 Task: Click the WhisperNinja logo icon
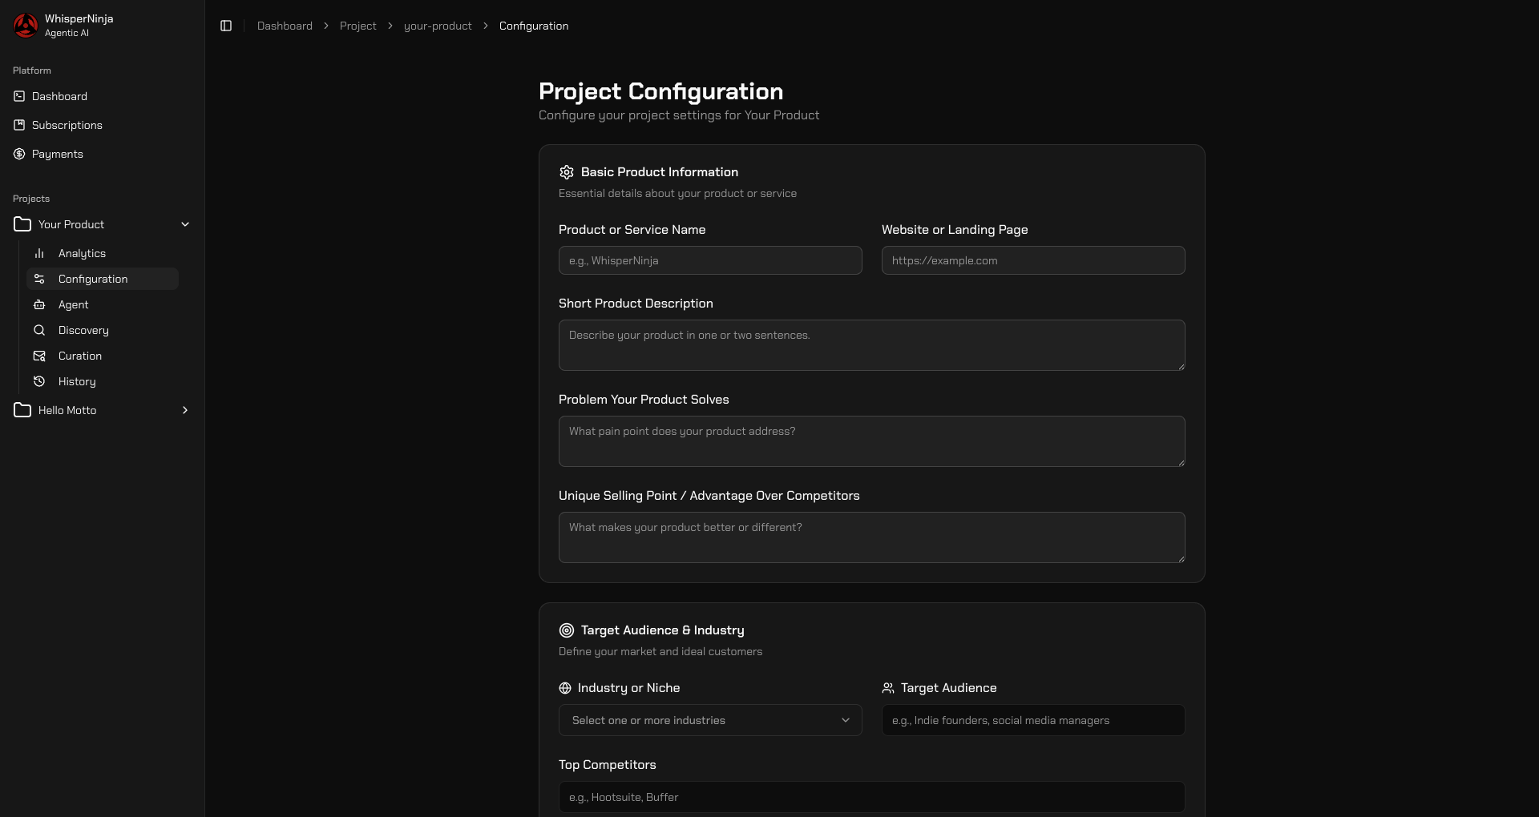(x=26, y=26)
